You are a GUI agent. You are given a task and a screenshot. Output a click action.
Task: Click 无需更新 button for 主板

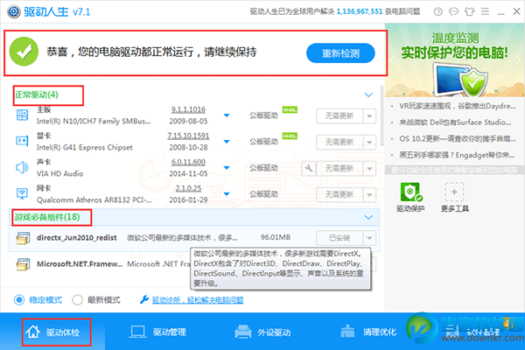click(339, 116)
